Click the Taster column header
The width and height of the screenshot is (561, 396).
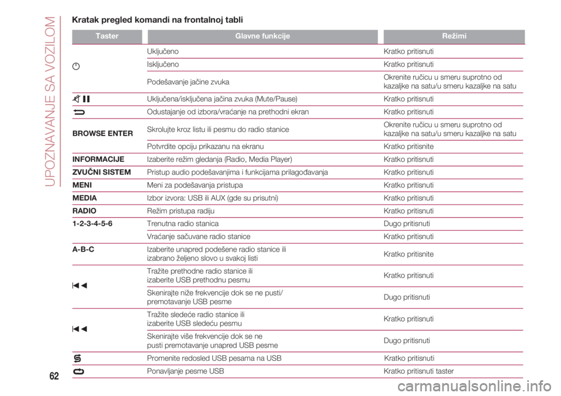107,36
